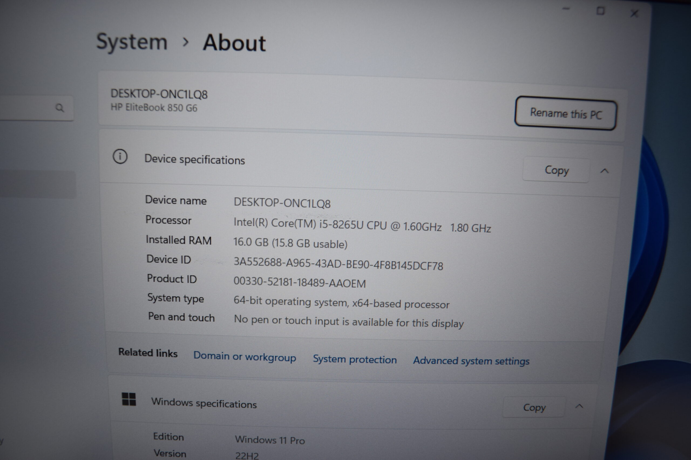Maximize the Settings window
The image size is (691, 460).
[x=600, y=11]
